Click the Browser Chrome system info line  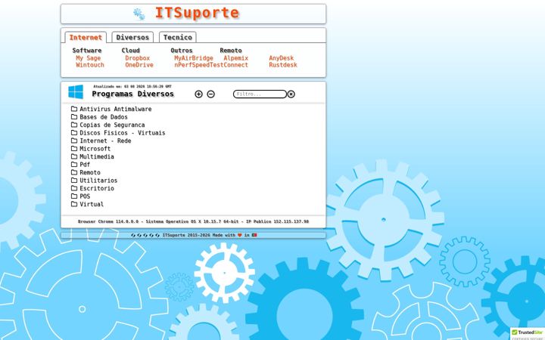coord(193,221)
